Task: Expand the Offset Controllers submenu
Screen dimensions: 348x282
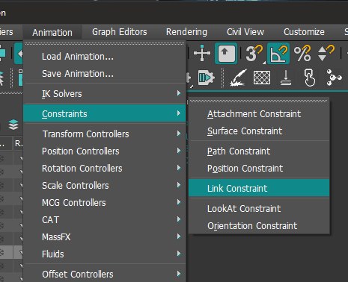Action: point(105,275)
